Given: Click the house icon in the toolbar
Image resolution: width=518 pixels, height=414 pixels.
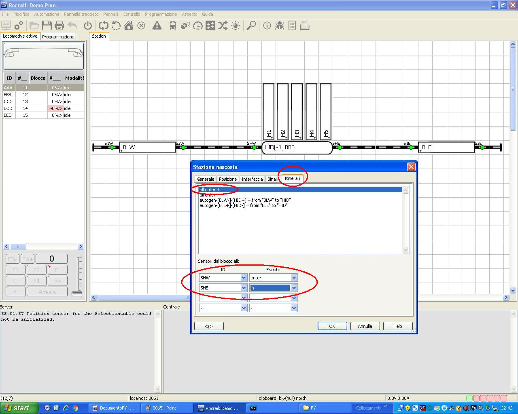Looking at the screenshot, I should [x=129, y=26].
